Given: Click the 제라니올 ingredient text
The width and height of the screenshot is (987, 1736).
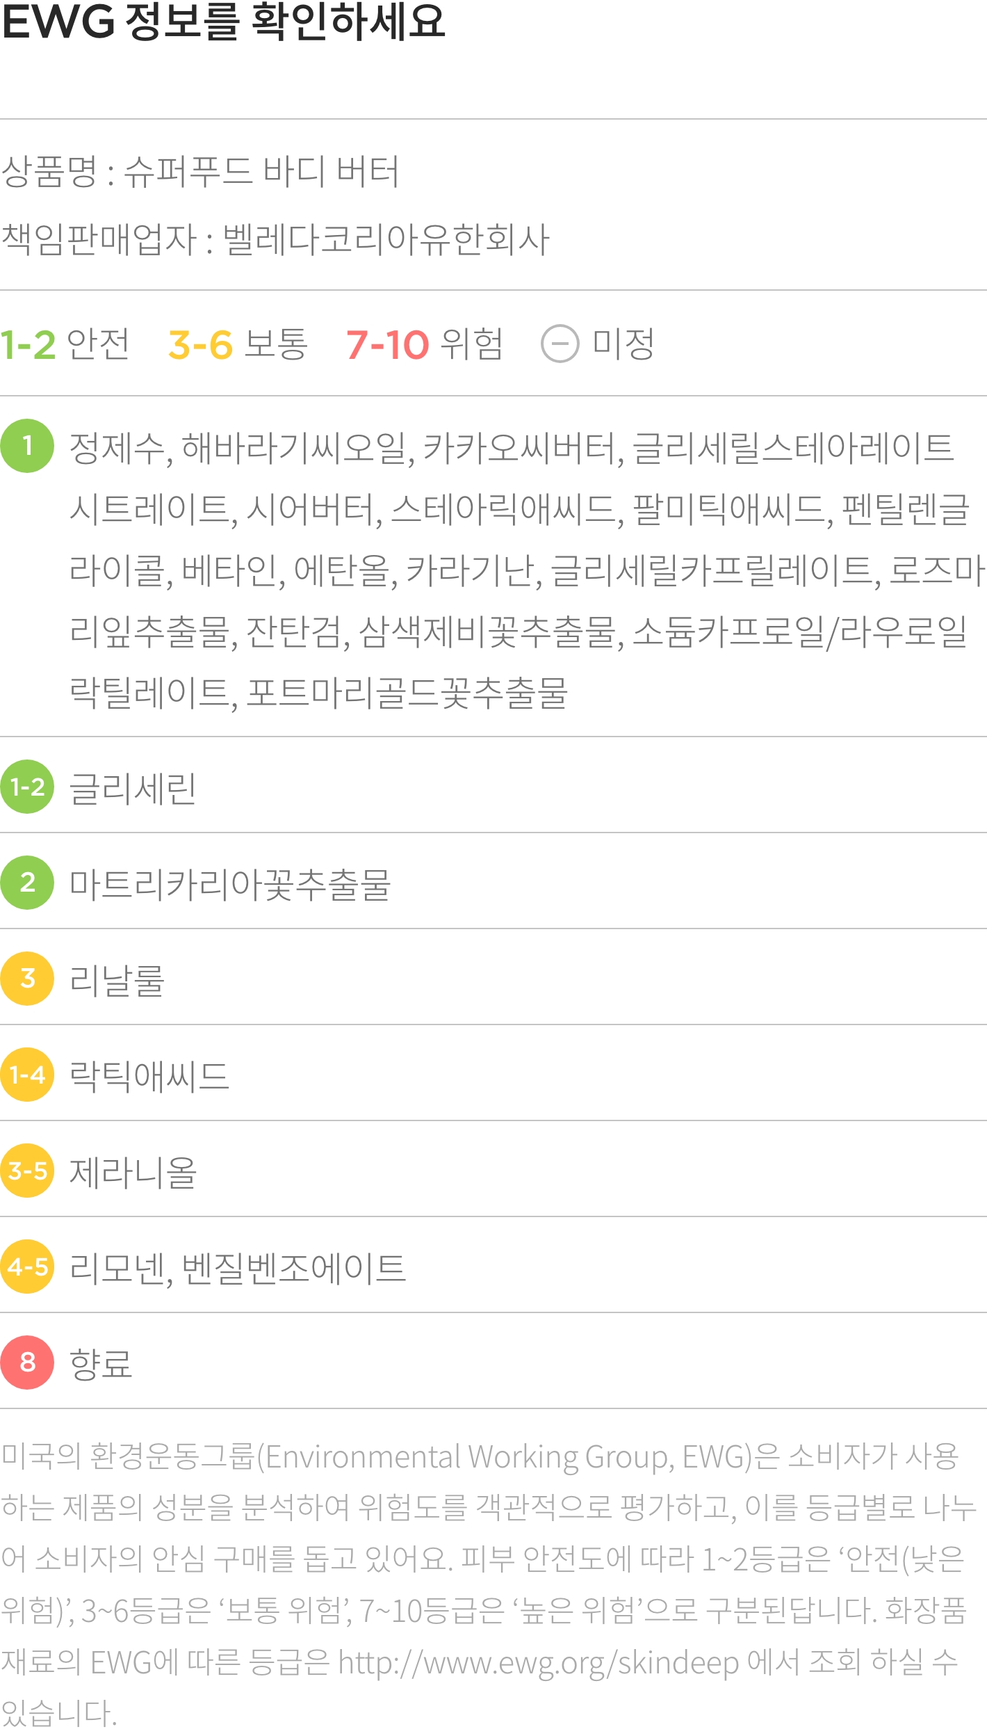Looking at the screenshot, I should (133, 1173).
